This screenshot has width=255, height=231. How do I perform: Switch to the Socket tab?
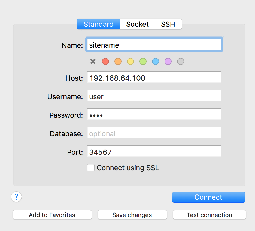coord(138,24)
